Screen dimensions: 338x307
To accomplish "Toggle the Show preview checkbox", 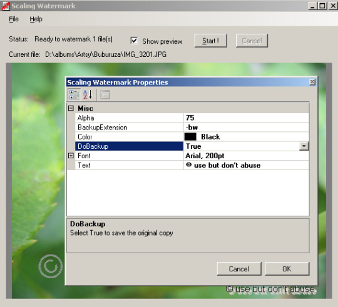I will coord(134,40).
